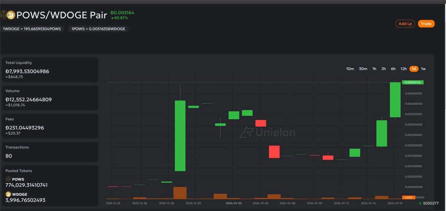Click the 2024-01-14 date on the time axis
This screenshot has width=446, height=211.
[x=368, y=203]
